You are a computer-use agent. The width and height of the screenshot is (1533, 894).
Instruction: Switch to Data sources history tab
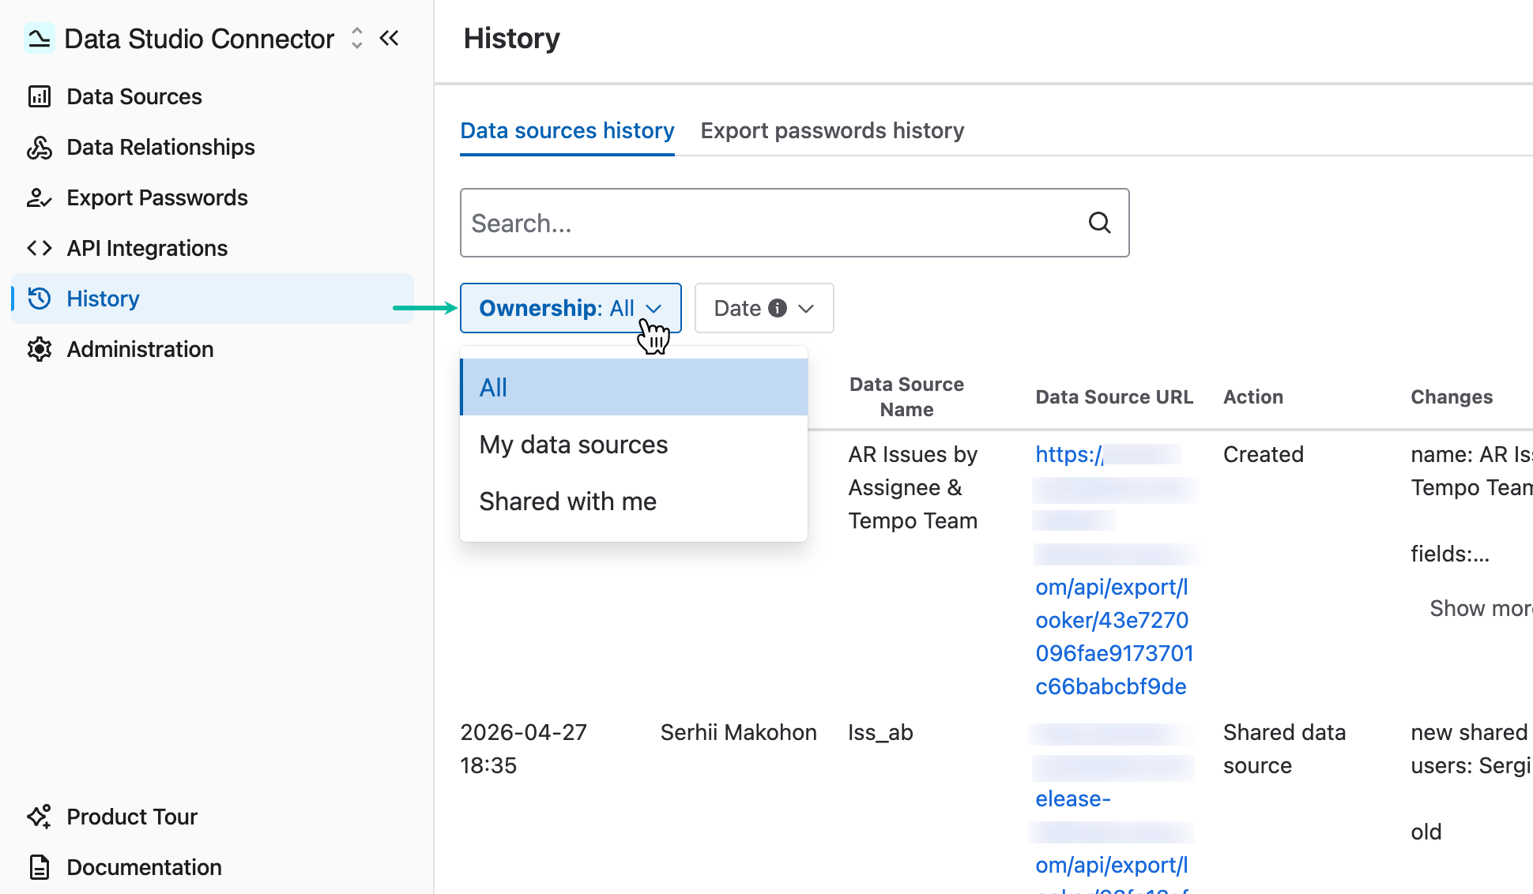click(567, 130)
